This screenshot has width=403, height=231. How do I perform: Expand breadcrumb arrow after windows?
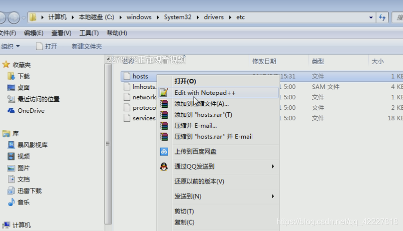point(158,17)
